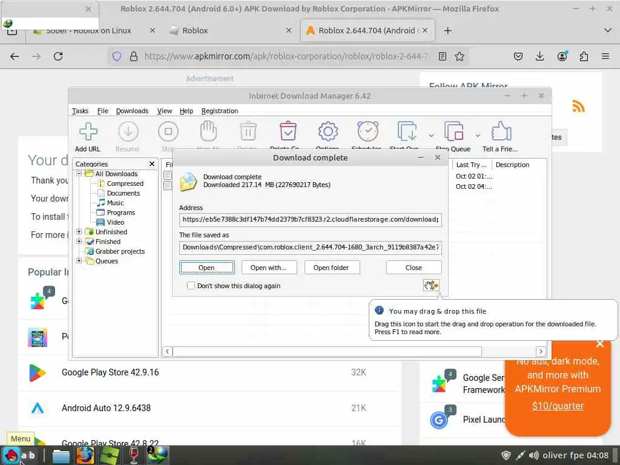Click the Pocket save icon
620x465 pixels.
point(518,56)
